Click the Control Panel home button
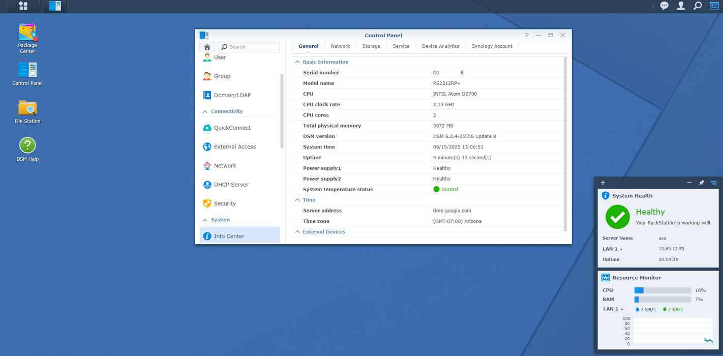 point(207,47)
